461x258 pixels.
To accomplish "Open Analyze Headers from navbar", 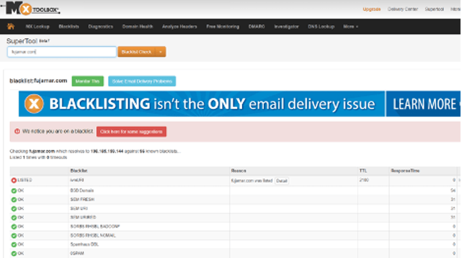I will pos(180,26).
